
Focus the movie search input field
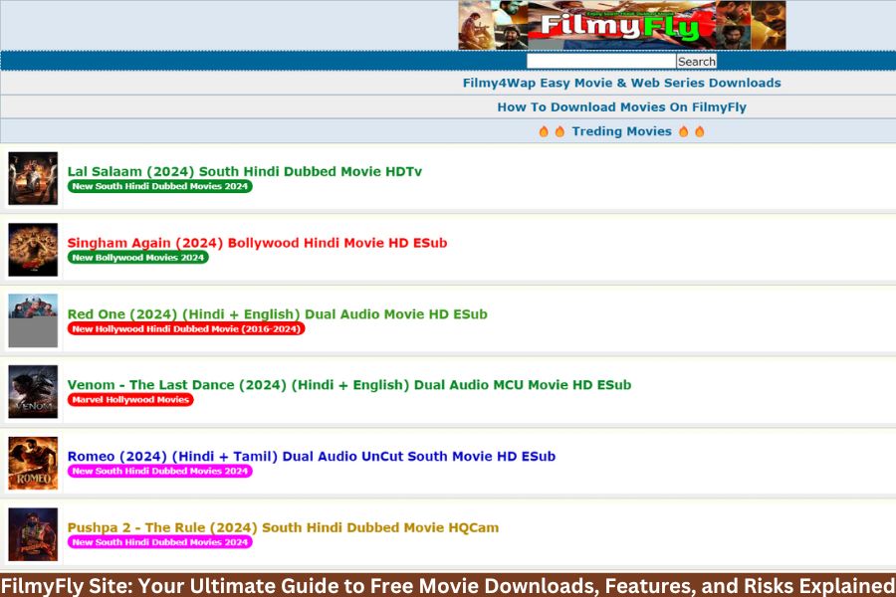point(601,61)
